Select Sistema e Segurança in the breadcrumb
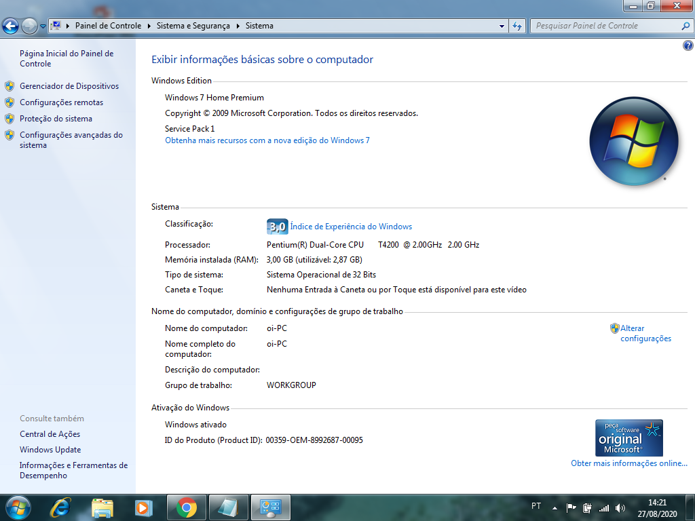Viewport: 695px width, 521px height. click(x=193, y=26)
